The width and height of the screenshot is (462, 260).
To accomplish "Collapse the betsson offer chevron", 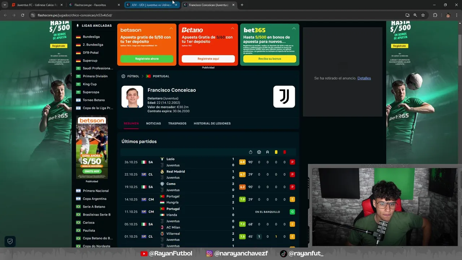I will 171,28.
